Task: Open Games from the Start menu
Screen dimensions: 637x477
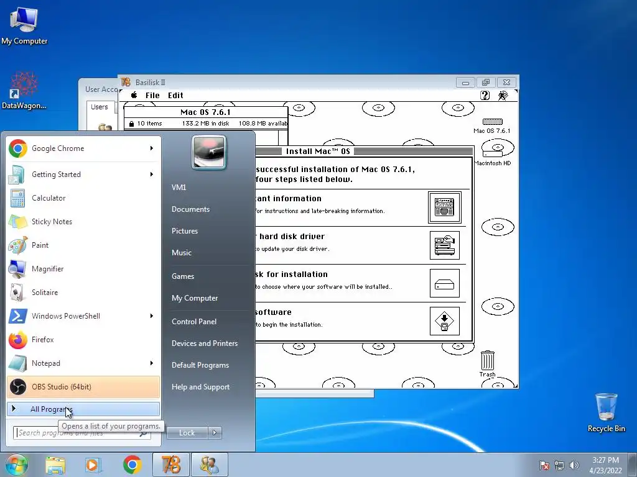Action: (183, 276)
